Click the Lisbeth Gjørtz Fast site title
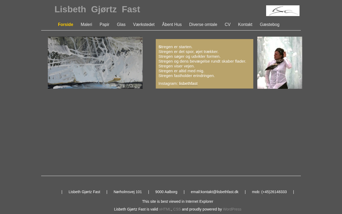The height and width of the screenshot is (214, 342). click(97, 9)
